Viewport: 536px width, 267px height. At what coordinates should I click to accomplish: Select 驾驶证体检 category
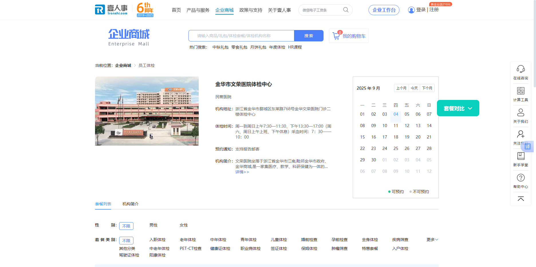[129, 255]
